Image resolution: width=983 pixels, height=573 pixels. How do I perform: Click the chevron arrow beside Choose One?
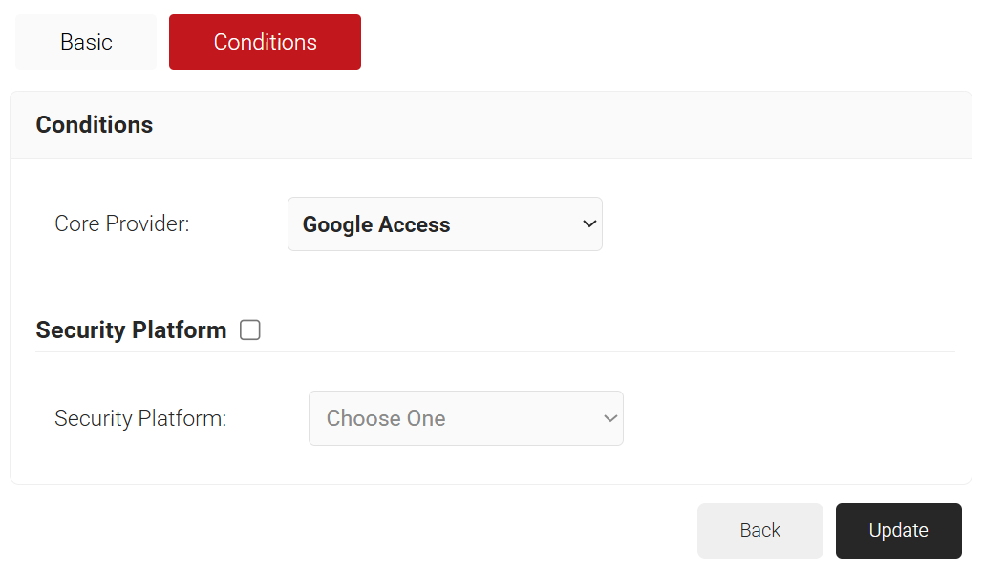(610, 418)
